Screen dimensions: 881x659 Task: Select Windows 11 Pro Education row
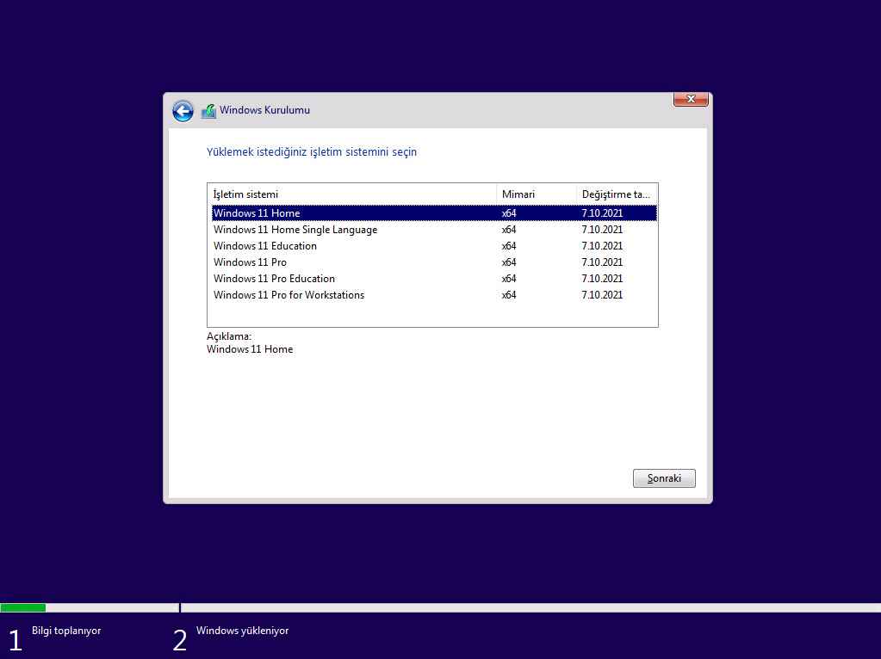point(274,279)
